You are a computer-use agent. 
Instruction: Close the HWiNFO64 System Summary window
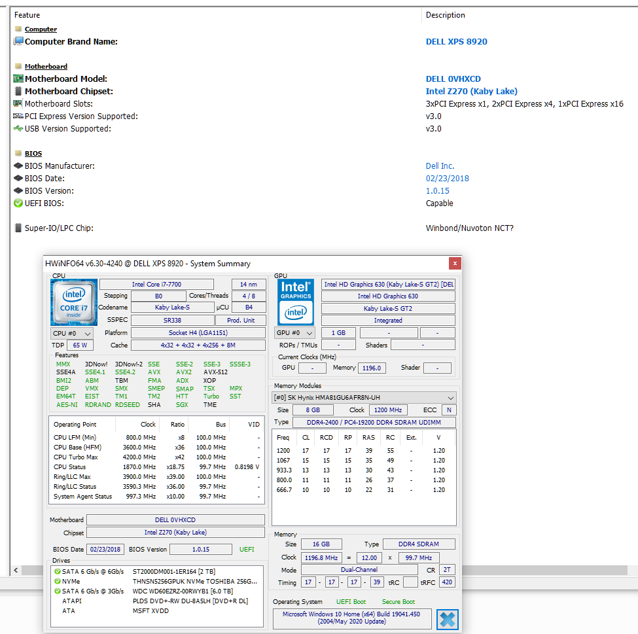click(455, 263)
